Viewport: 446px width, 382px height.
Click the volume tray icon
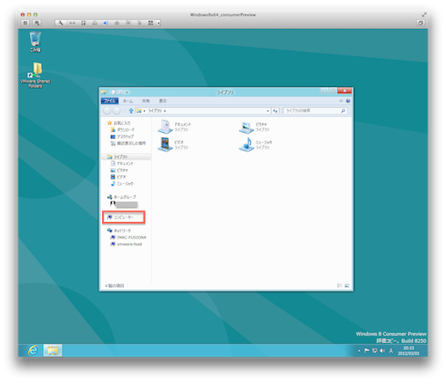click(x=383, y=350)
